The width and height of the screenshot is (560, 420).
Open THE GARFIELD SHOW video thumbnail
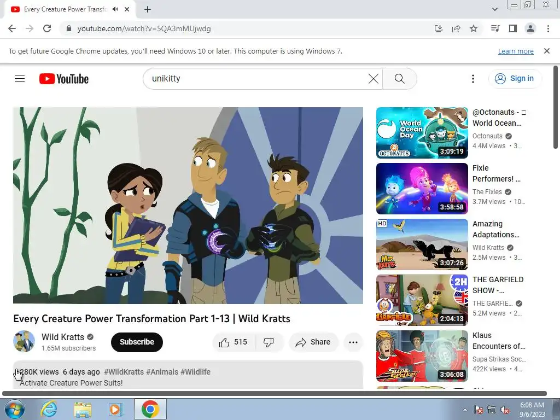click(x=422, y=300)
